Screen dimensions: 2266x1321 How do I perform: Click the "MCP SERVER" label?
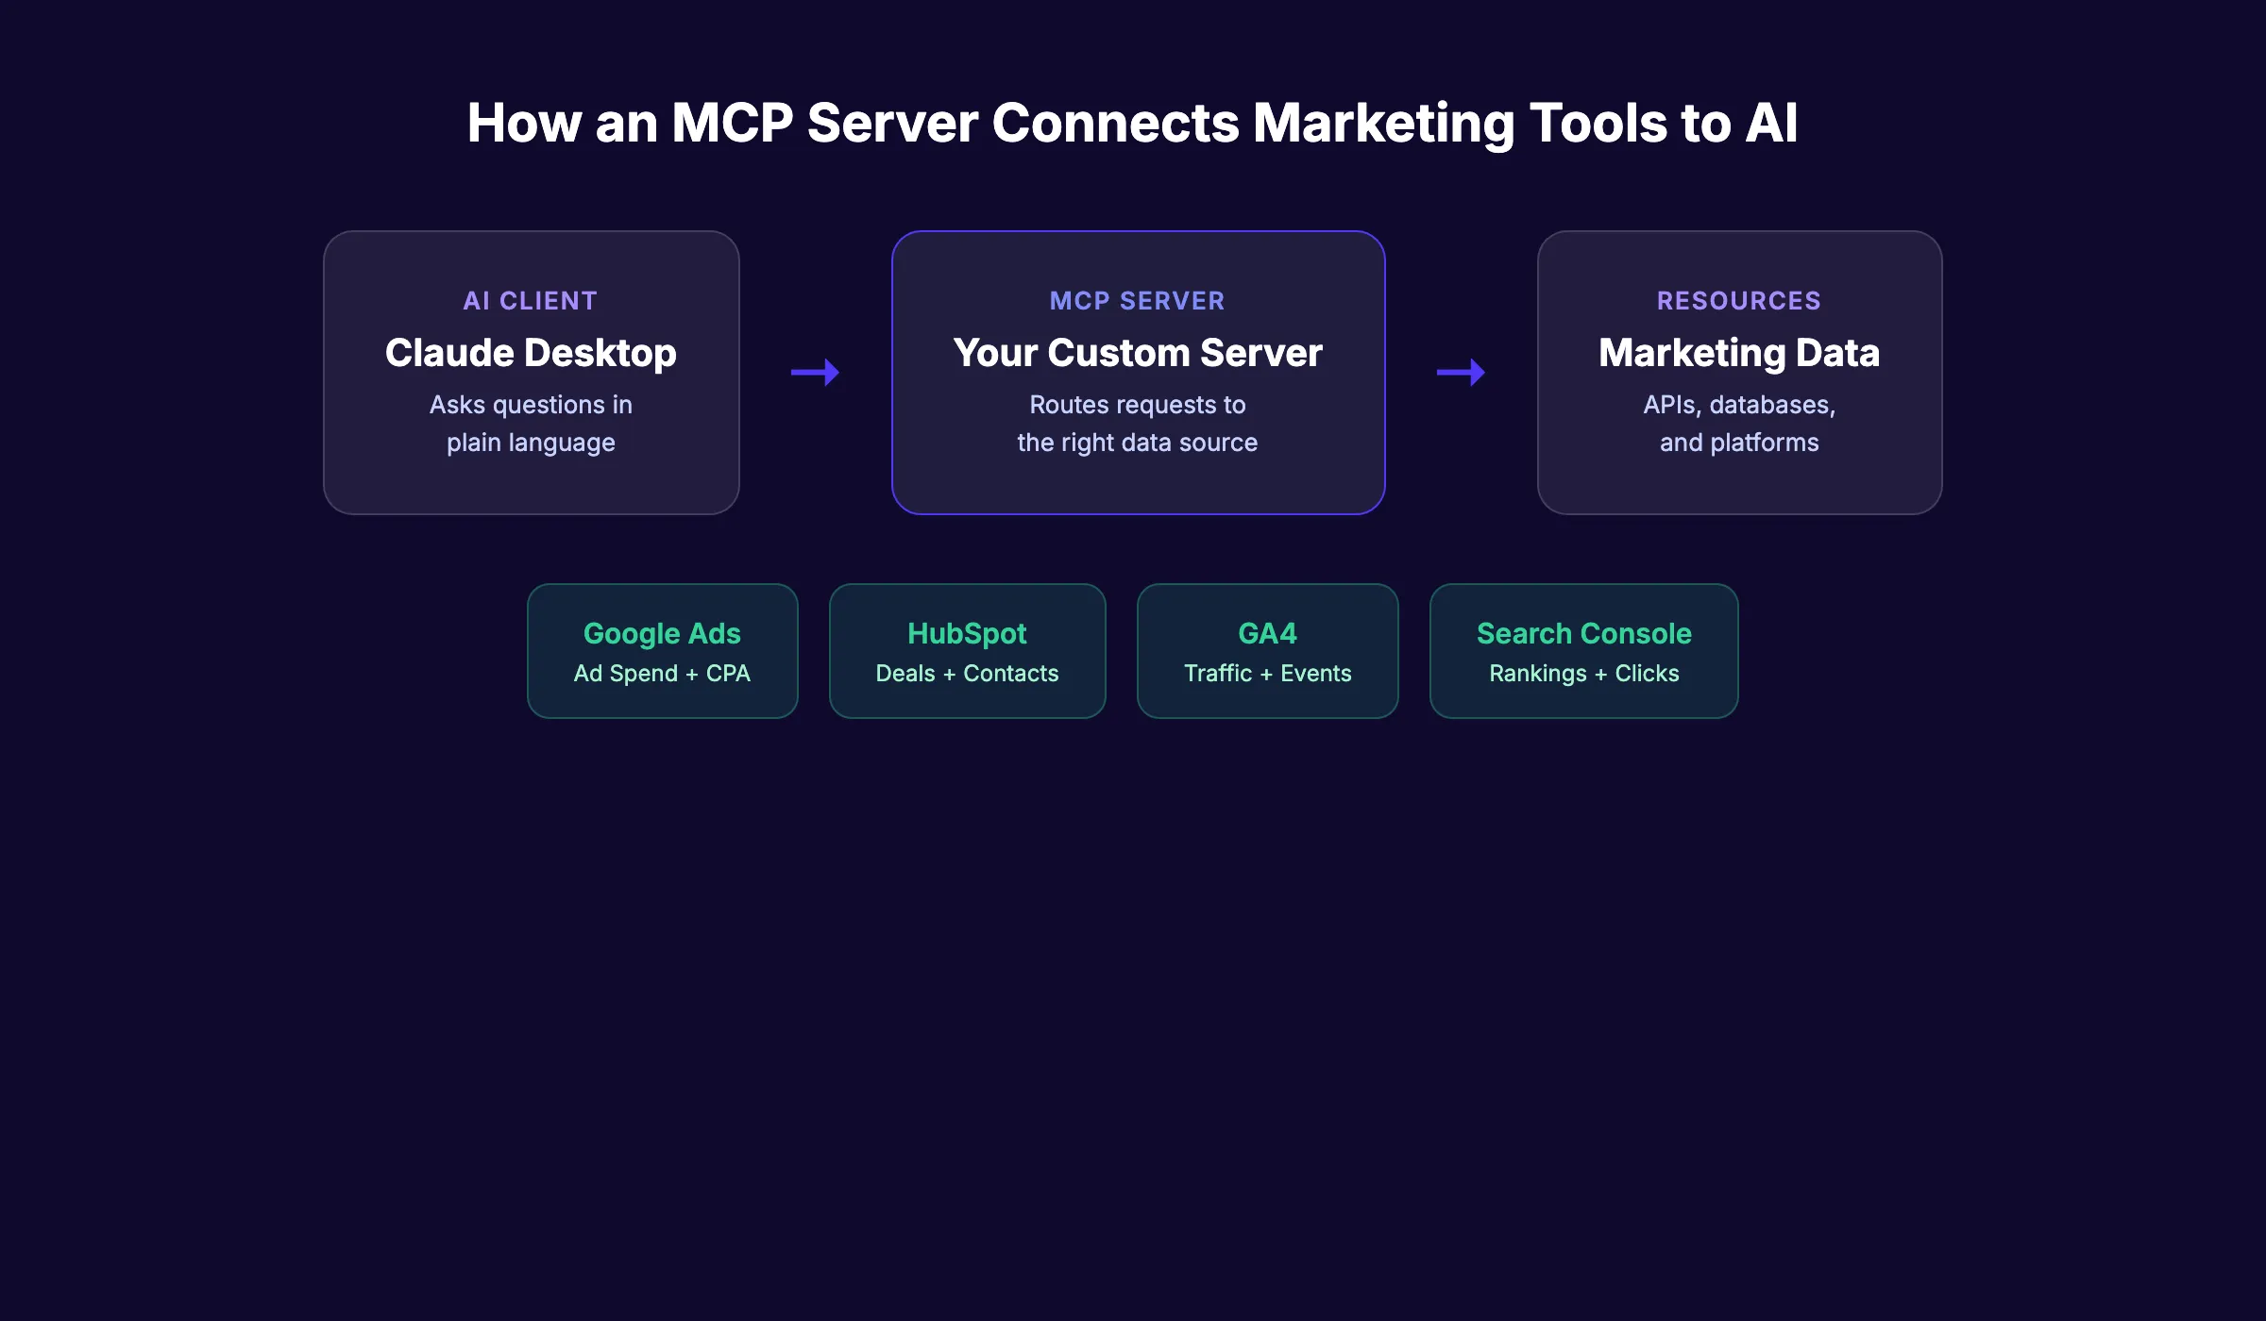pos(1138,301)
